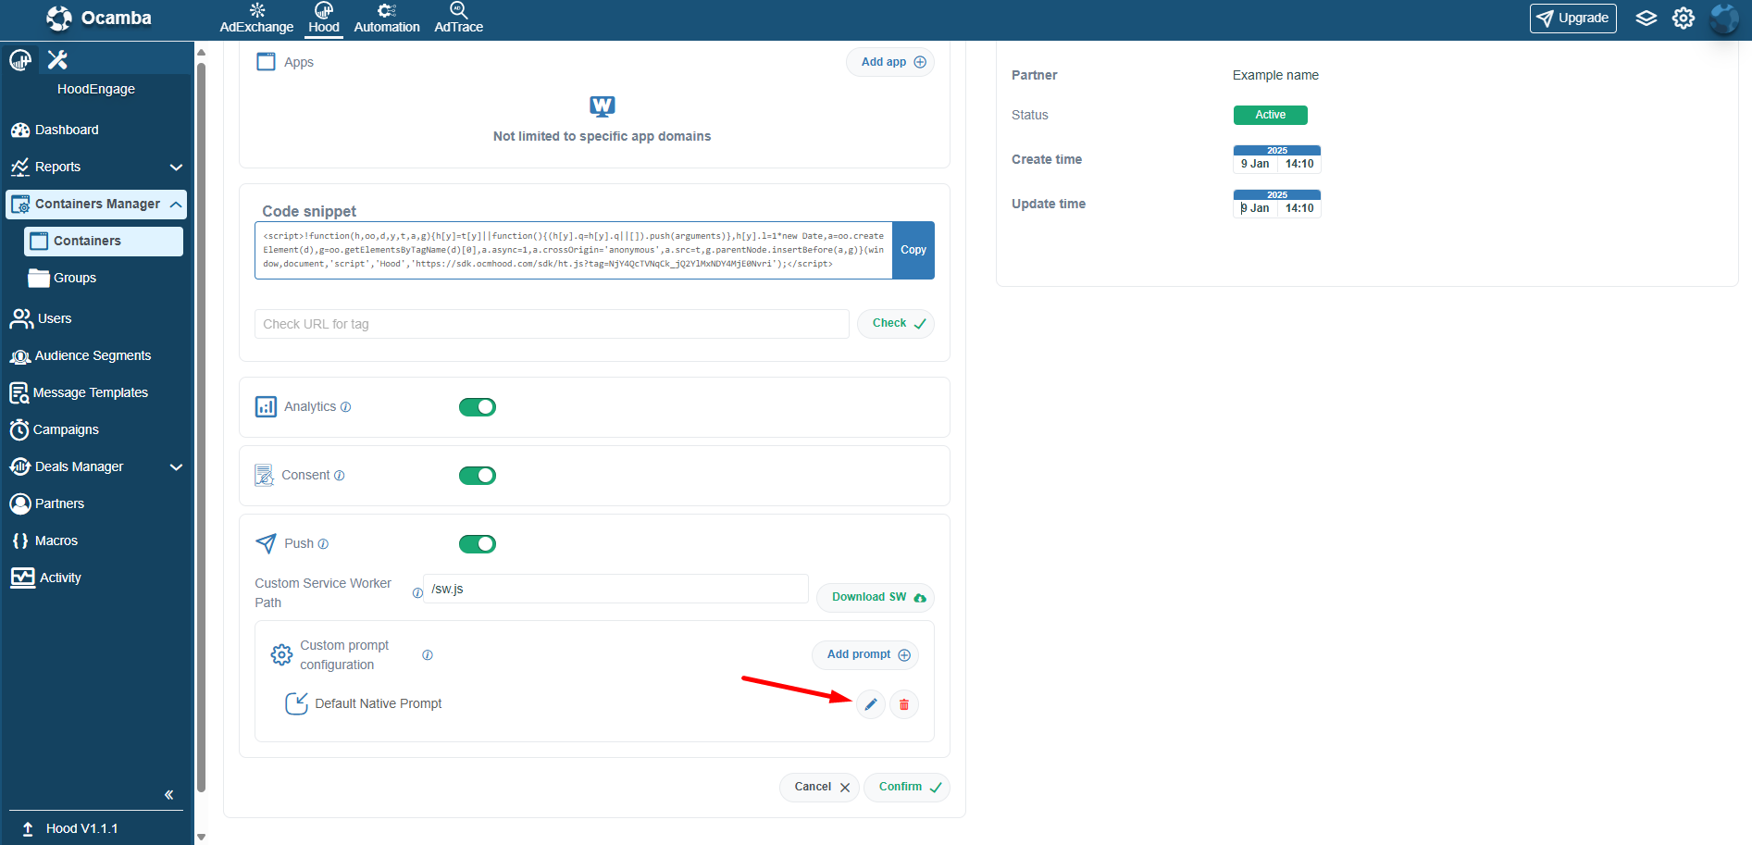1752x845 pixels.
Task: Click the Analytics info icon
Action: (345, 407)
